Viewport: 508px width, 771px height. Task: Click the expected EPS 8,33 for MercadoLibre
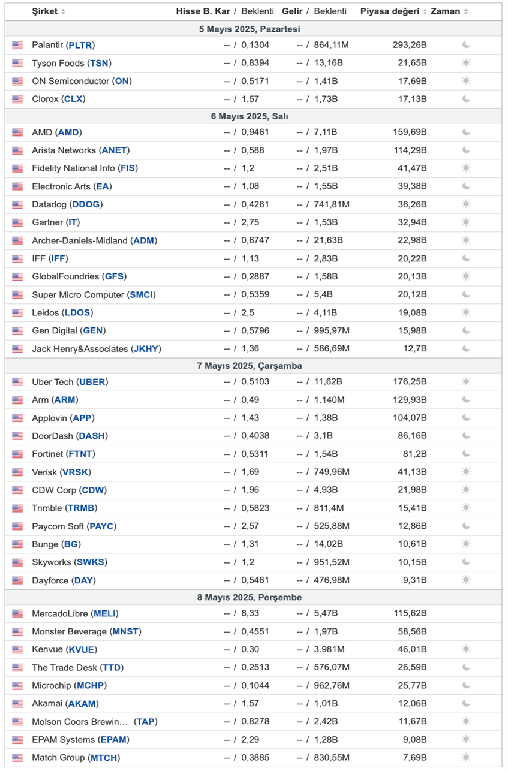tap(251, 613)
